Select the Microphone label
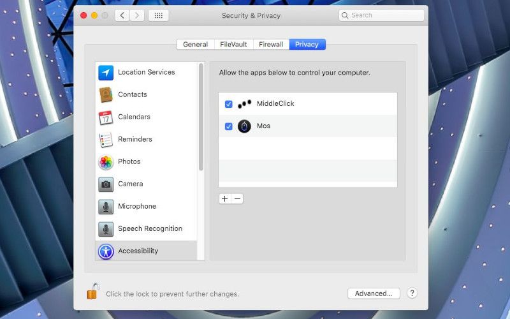The image size is (510, 319). (137, 206)
